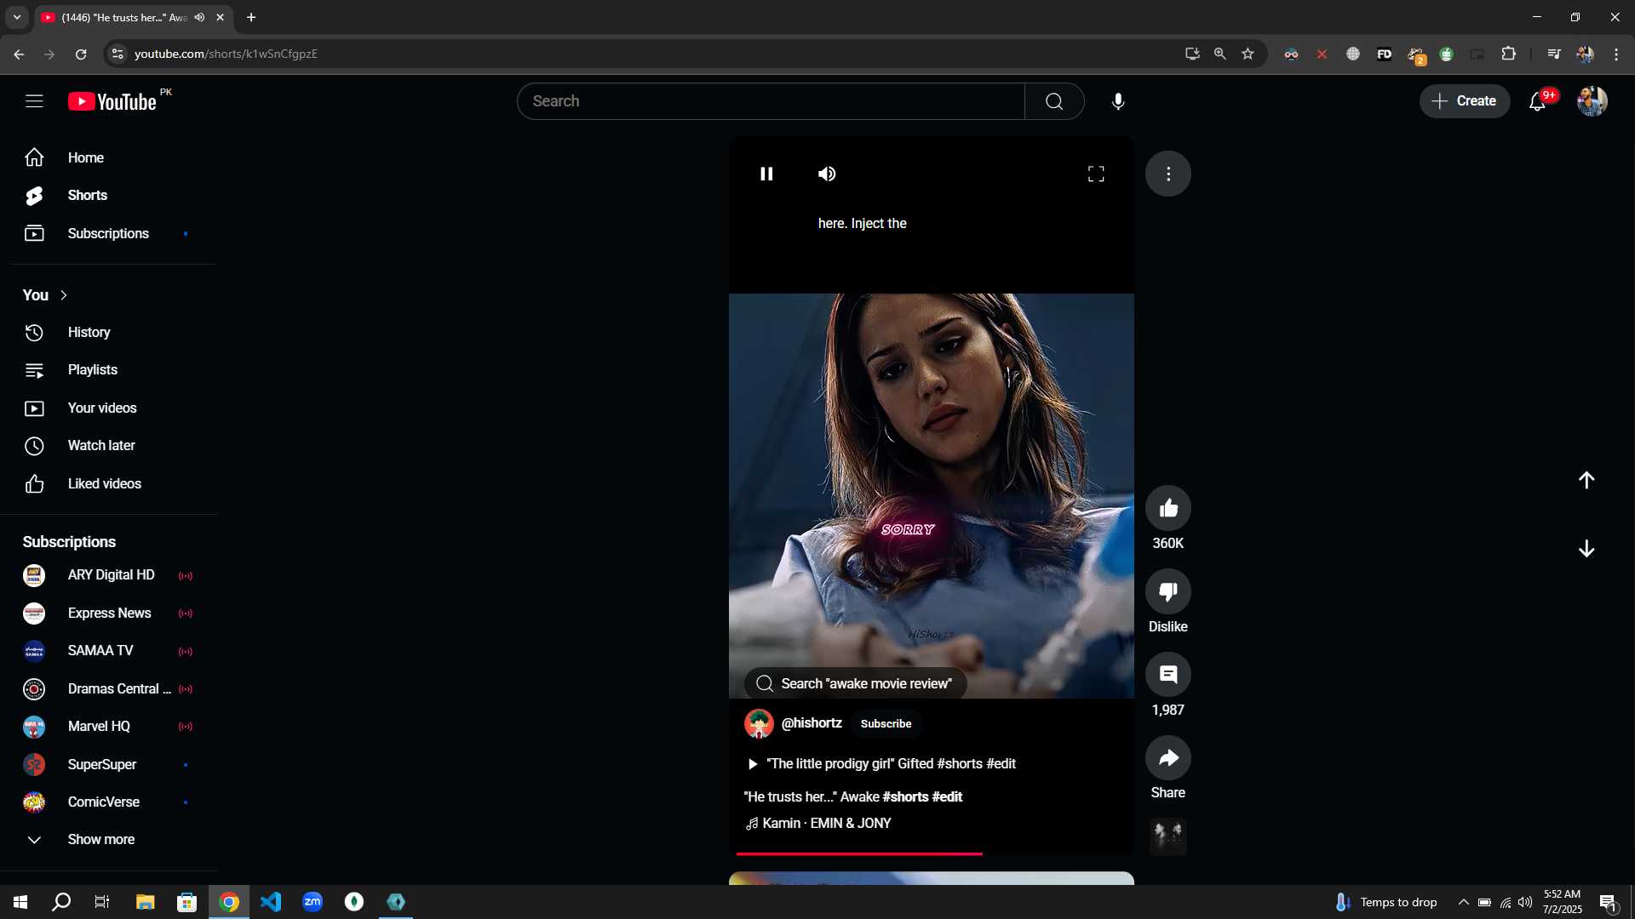Open the @hishortz channel
Screen dimensions: 1635x919
[x=812, y=723]
